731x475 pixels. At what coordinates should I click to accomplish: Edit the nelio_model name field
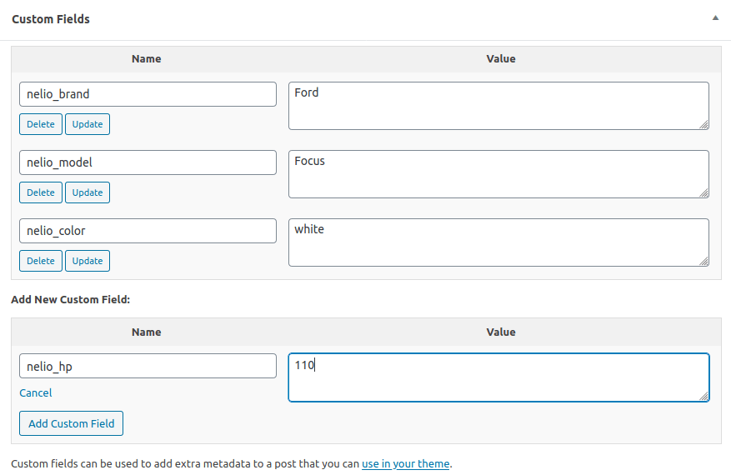coord(148,162)
